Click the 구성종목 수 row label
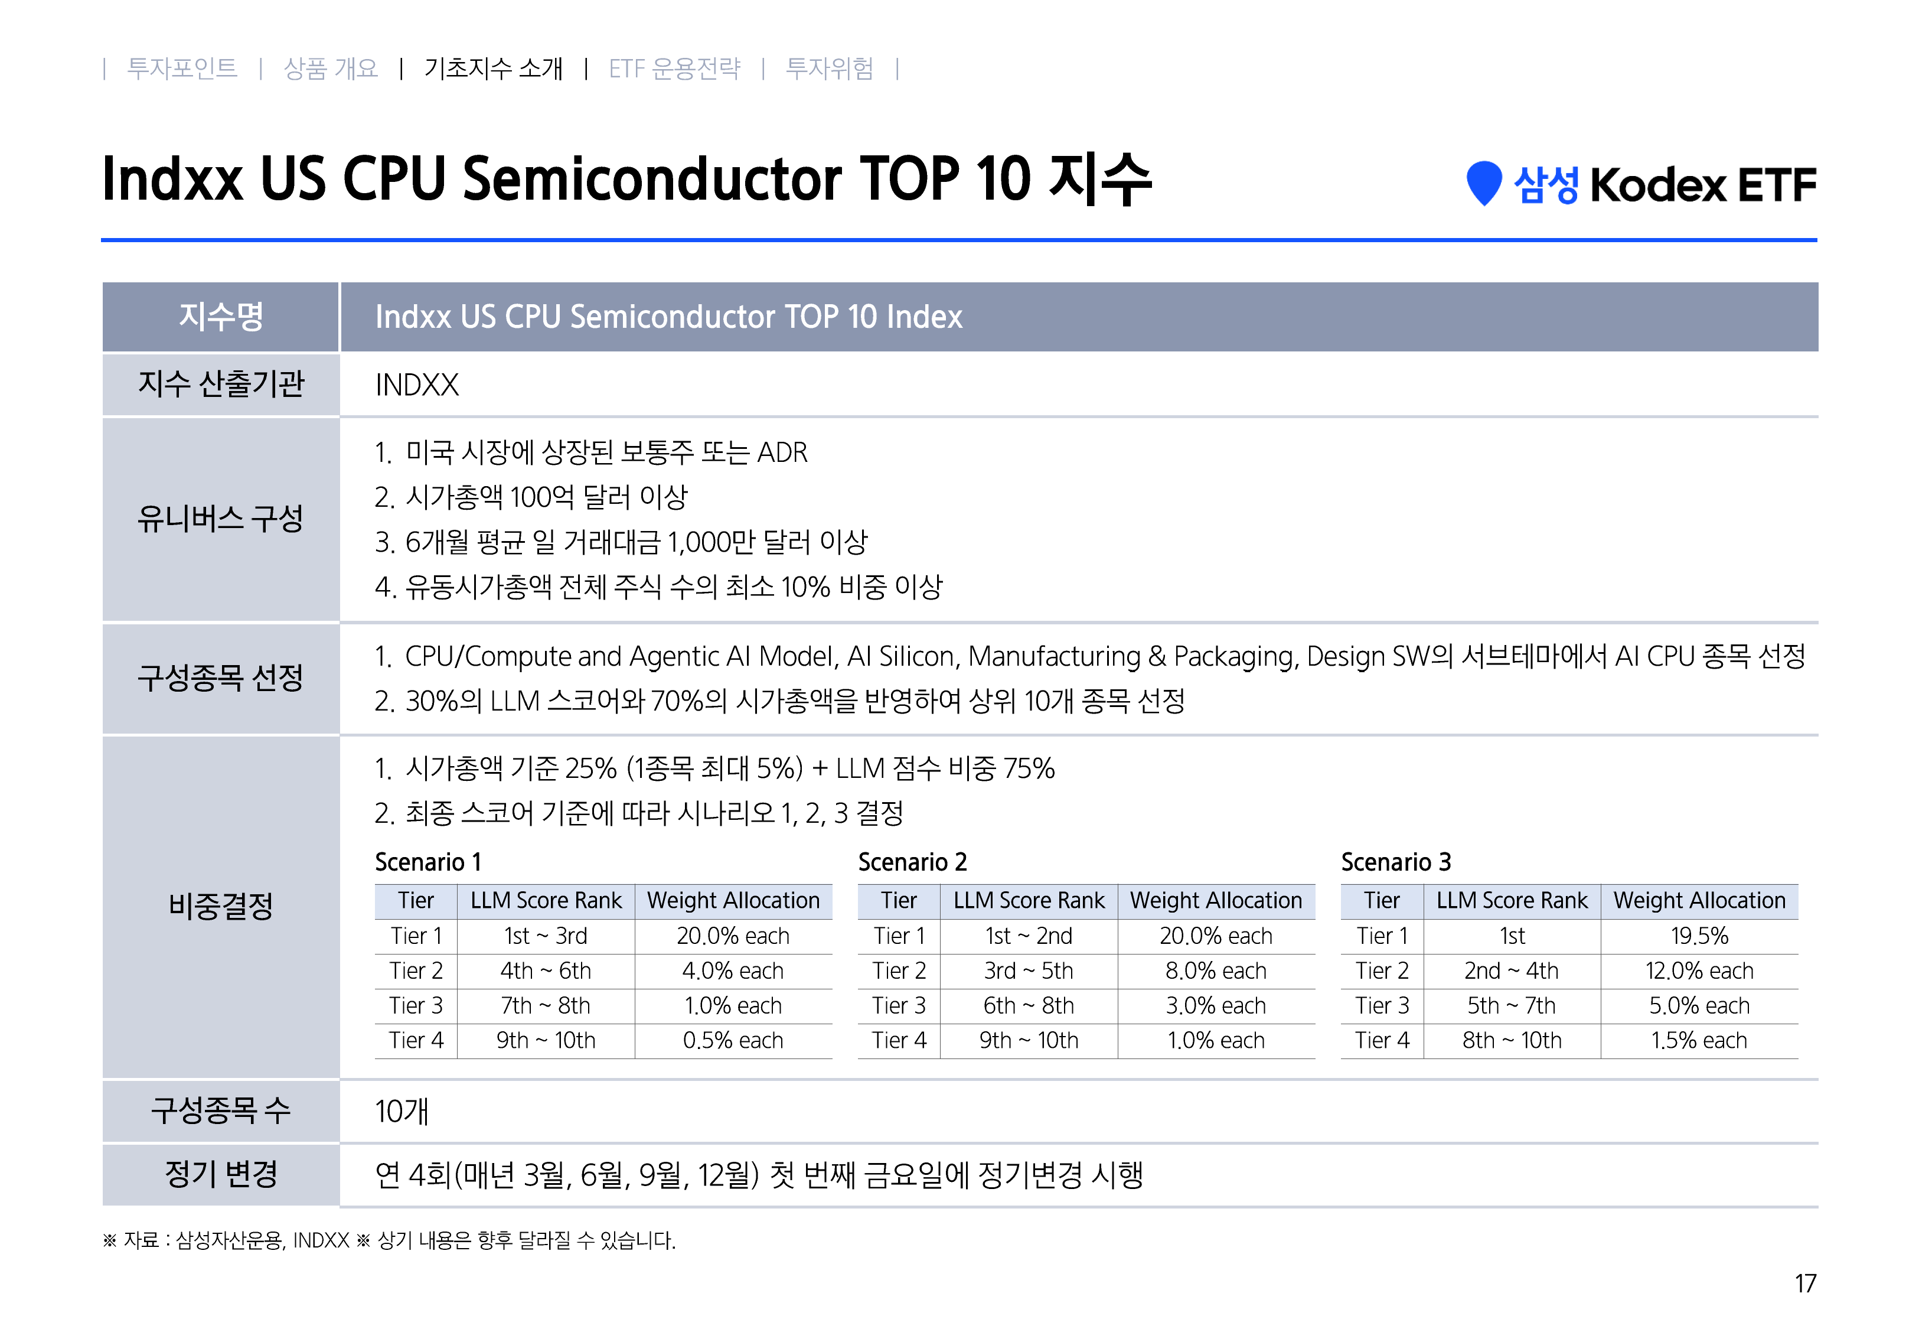 tap(220, 1111)
